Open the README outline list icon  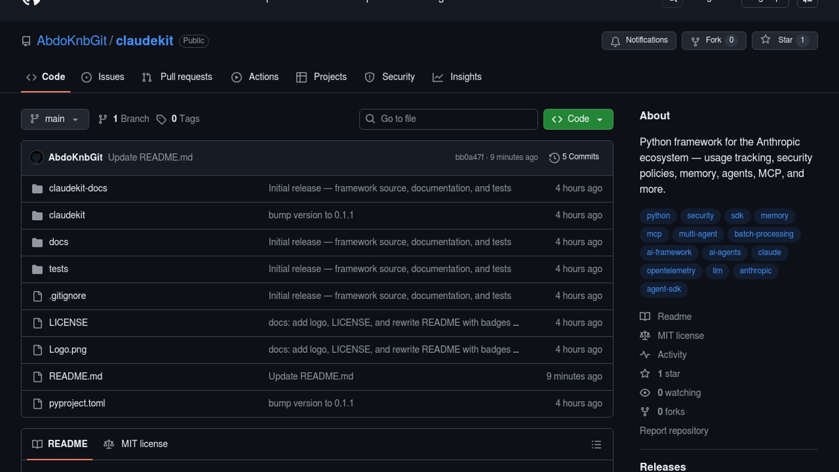596,444
